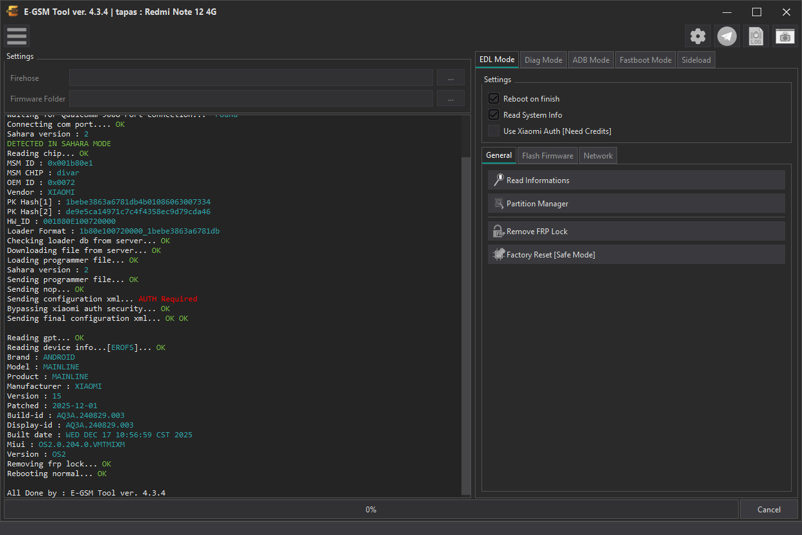Viewport: 802px width, 535px height.
Task: Click the log output vertical scrollbar
Action: [467, 325]
